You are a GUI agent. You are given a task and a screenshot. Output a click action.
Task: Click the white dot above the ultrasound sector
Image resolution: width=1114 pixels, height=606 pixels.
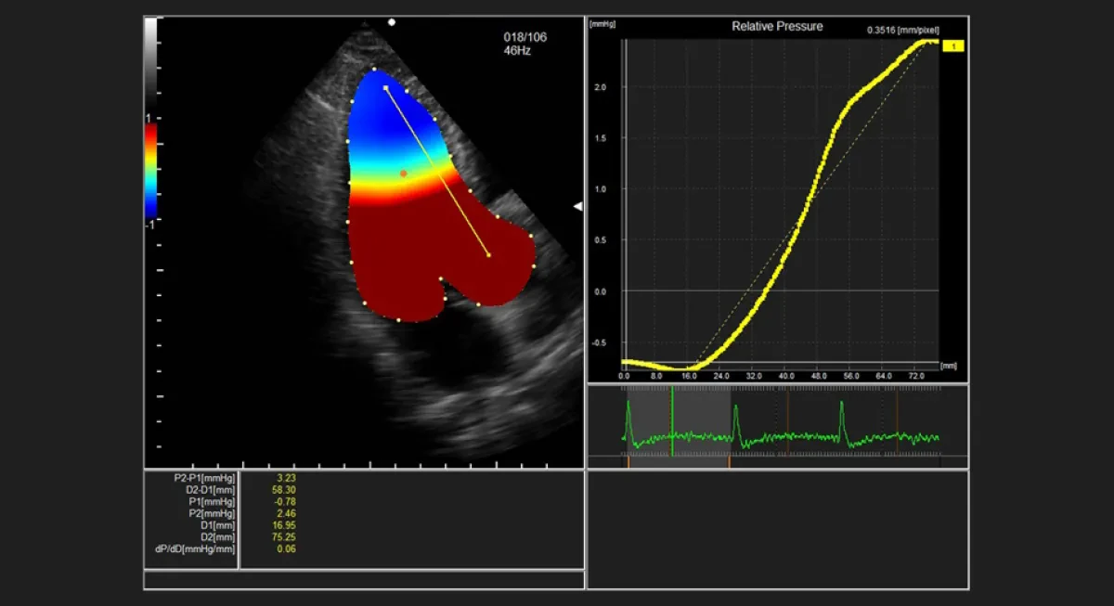coord(393,20)
